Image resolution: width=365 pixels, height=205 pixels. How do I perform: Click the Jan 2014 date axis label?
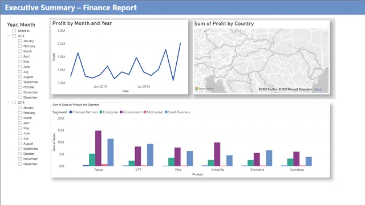click(100, 87)
